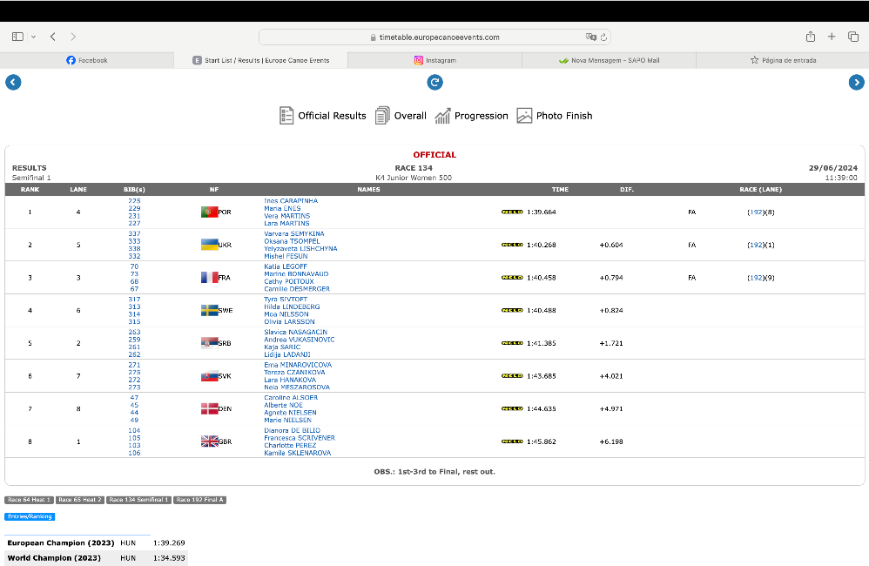The image size is (869, 566).
Task: Open Safari tab overview
Action: [x=853, y=37]
